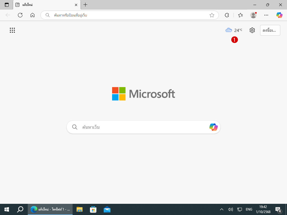Viewport: 287px width, 215px height.
Task: Open the apps grid launcher
Action: [12, 30]
